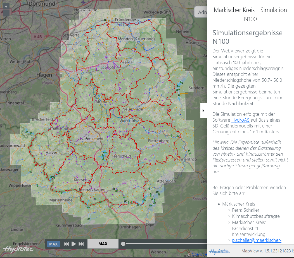The width and height of the screenshot is (294, 258).
Task: Skip forward to next simulation step
Action: pos(81,244)
